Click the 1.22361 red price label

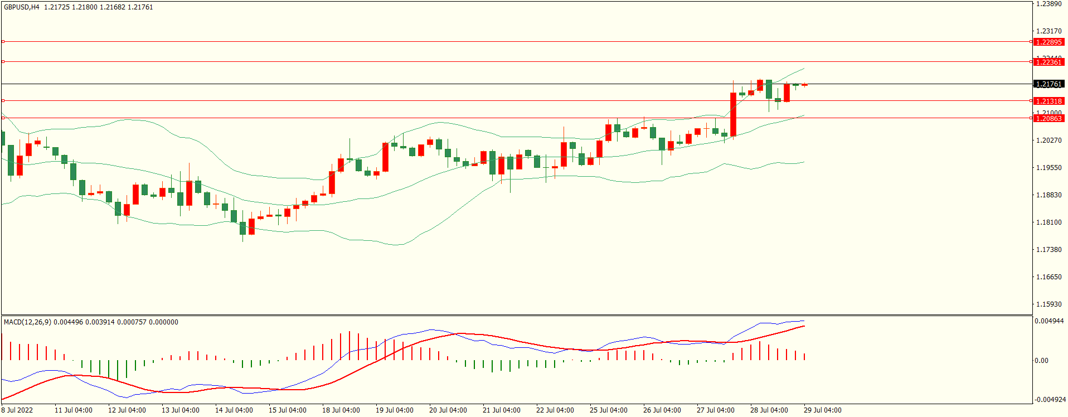1048,62
